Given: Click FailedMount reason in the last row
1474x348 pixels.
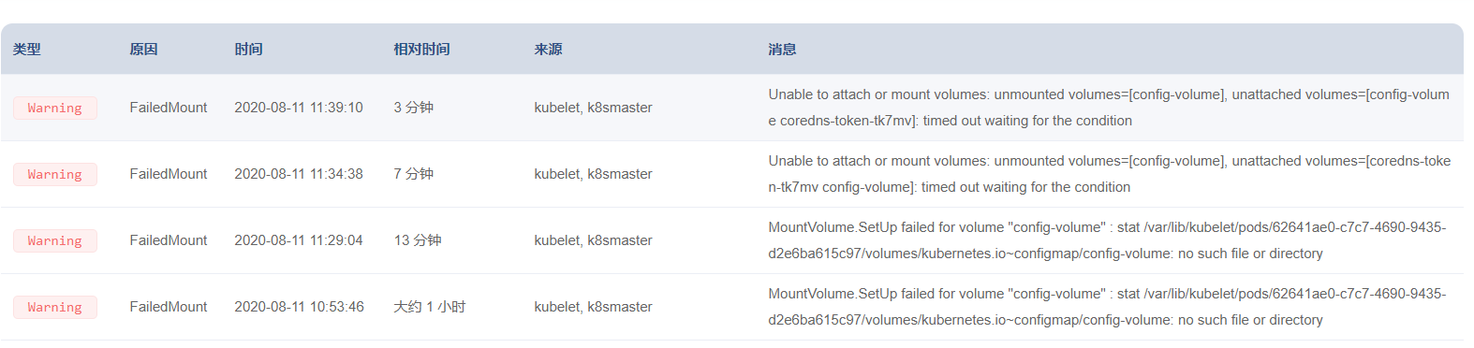Looking at the screenshot, I should point(169,307).
